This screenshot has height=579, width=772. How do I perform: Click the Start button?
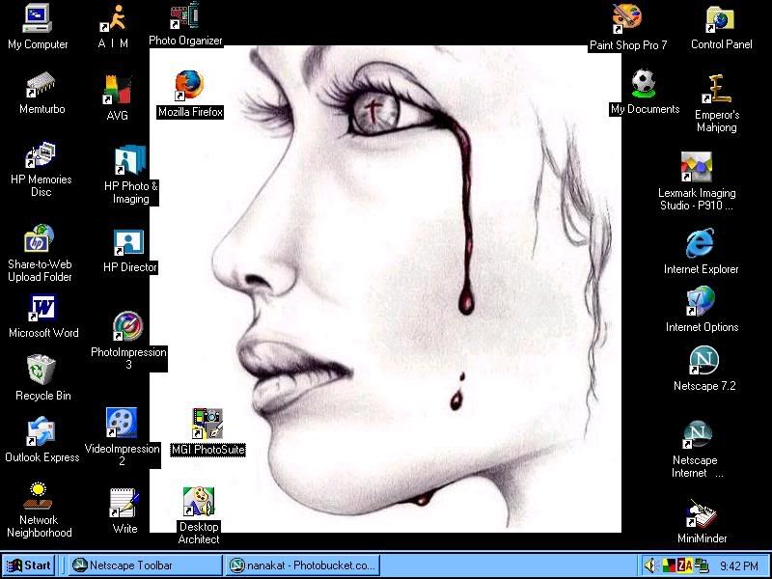[x=29, y=565]
